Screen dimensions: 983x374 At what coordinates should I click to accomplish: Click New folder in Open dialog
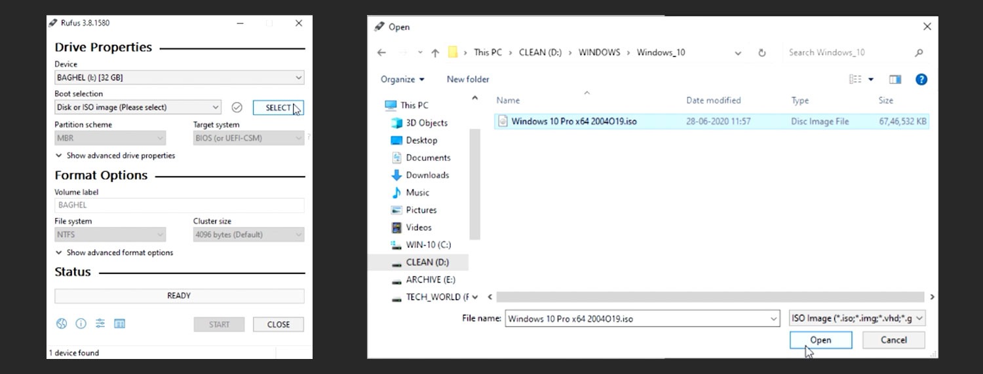click(468, 79)
